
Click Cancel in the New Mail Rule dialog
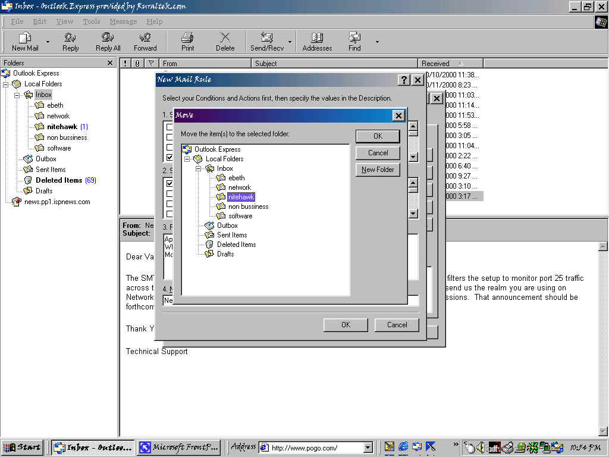tap(397, 324)
